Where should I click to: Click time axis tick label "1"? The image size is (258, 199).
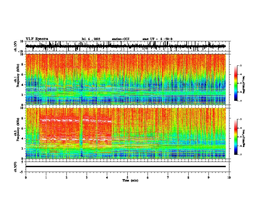click(46, 178)
